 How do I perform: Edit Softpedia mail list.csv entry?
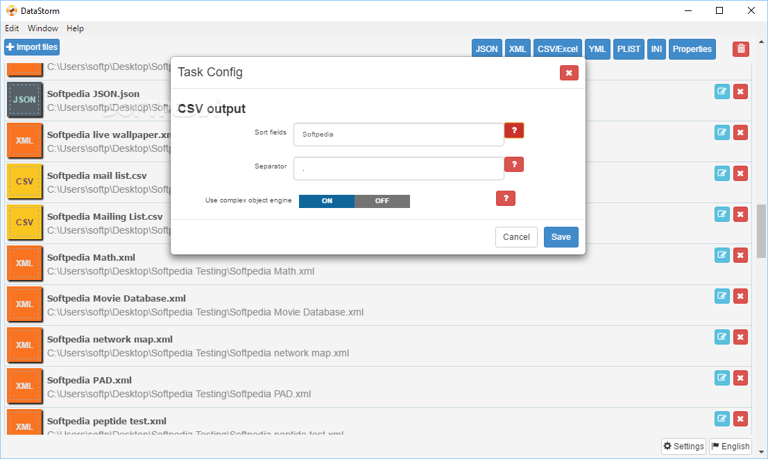pos(722,173)
